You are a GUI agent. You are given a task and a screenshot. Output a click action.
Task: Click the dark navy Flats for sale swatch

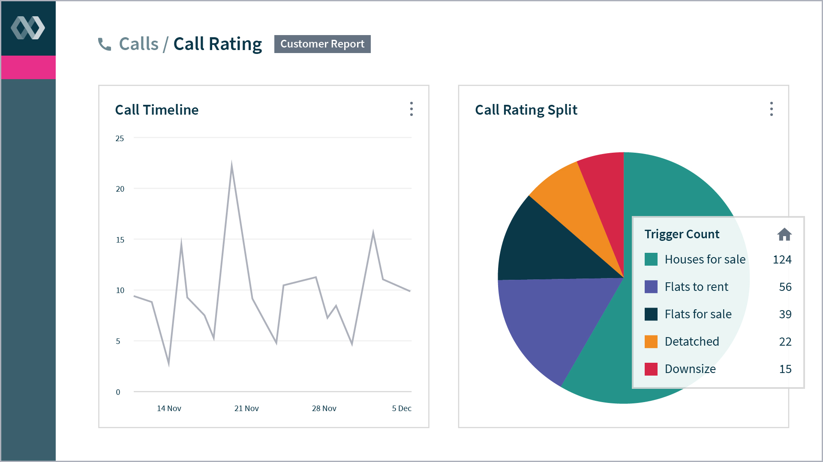pos(651,314)
